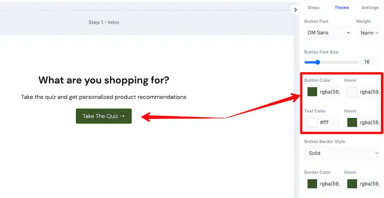Image resolution: width=384 pixels, height=198 pixels.
Task: Click the Button Color rgba value field
Action: pos(329,92)
